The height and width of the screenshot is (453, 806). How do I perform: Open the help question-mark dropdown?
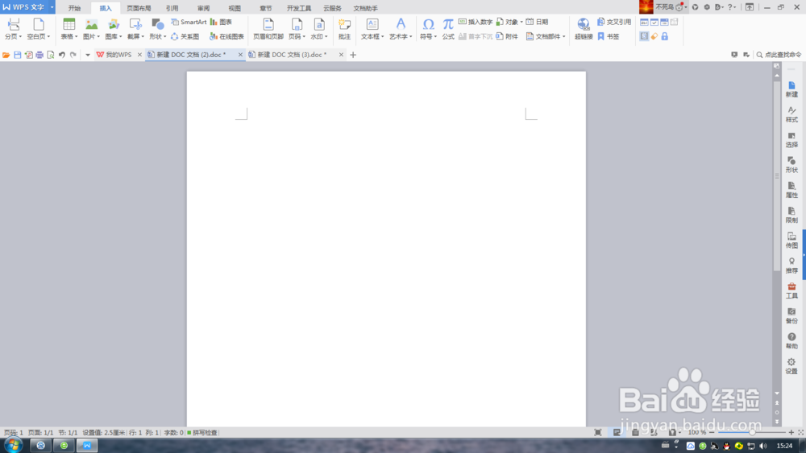(x=732, y=7)
